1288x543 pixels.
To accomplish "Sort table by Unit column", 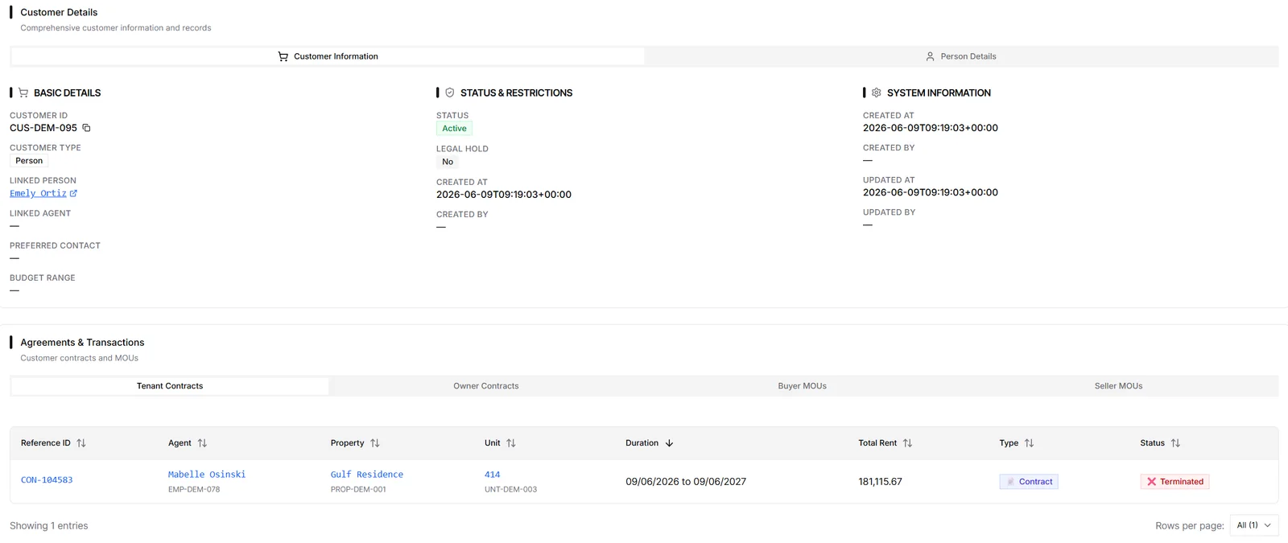I will (x=511, y=443).
